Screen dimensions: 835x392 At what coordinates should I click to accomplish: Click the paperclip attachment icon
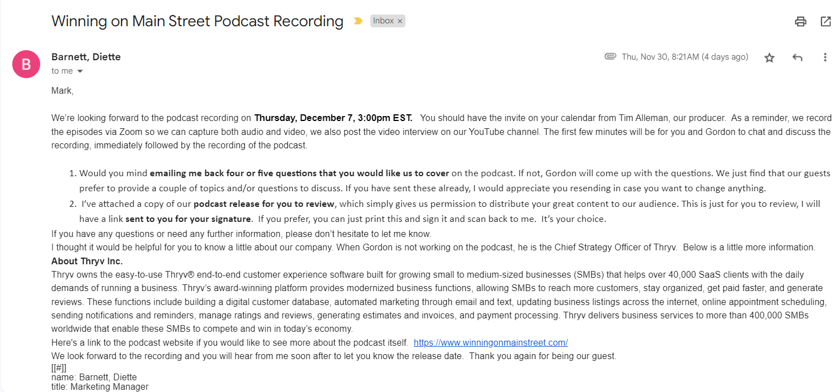(x=610, y=57)
